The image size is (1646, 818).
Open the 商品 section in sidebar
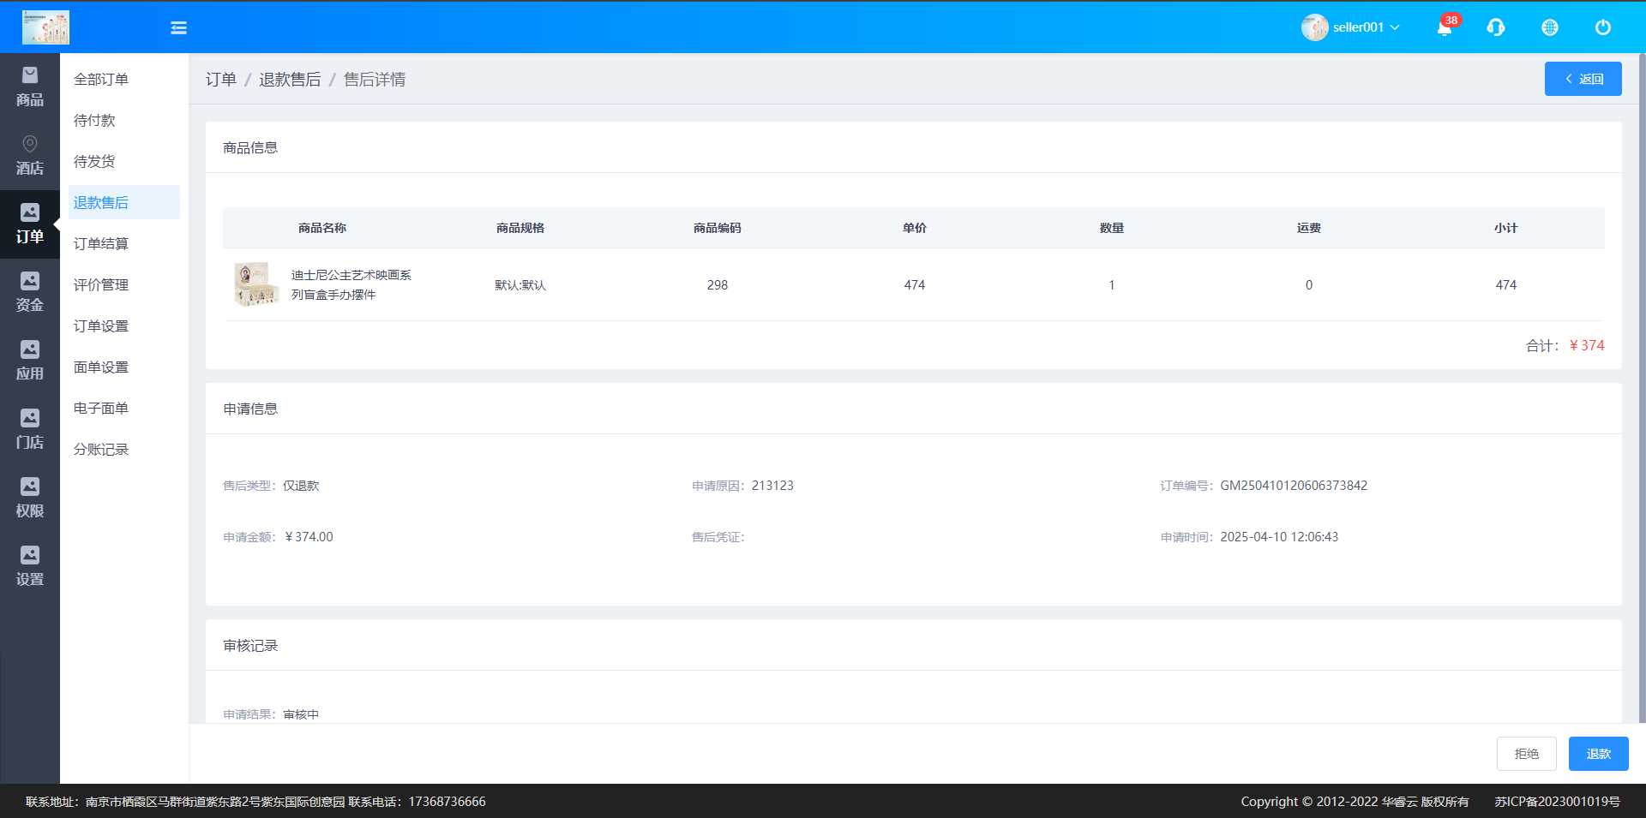coord(30,87)
